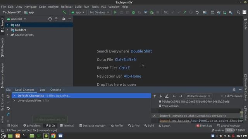Open the app run configuration dropdown
This screenshot has width=248, height=139.
[77, 12]
